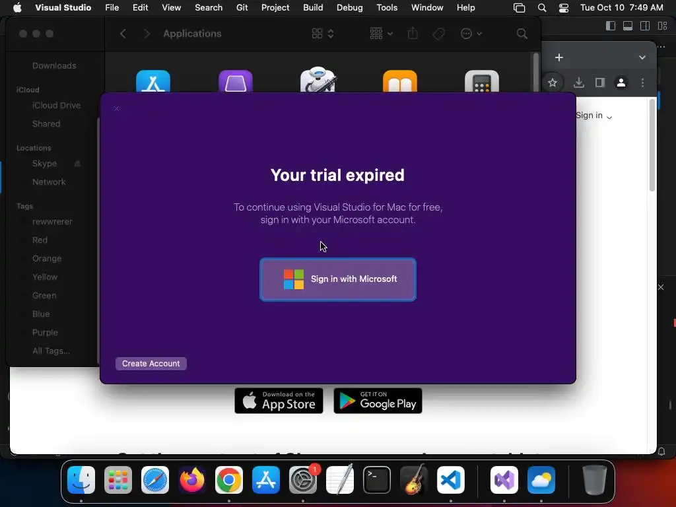Viewport: 676px width, 507px height.
Task: Open Firefox from the Dock
Action: tap(192, 480)
